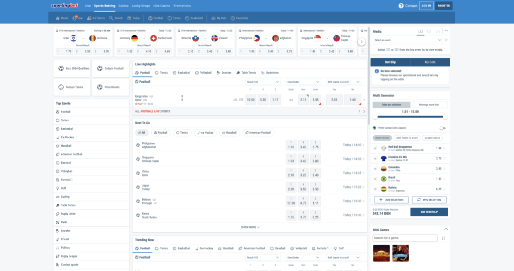Click the sort icon beside Mini Games search
This screenshot has height=271, width=514.
[444, 238]
